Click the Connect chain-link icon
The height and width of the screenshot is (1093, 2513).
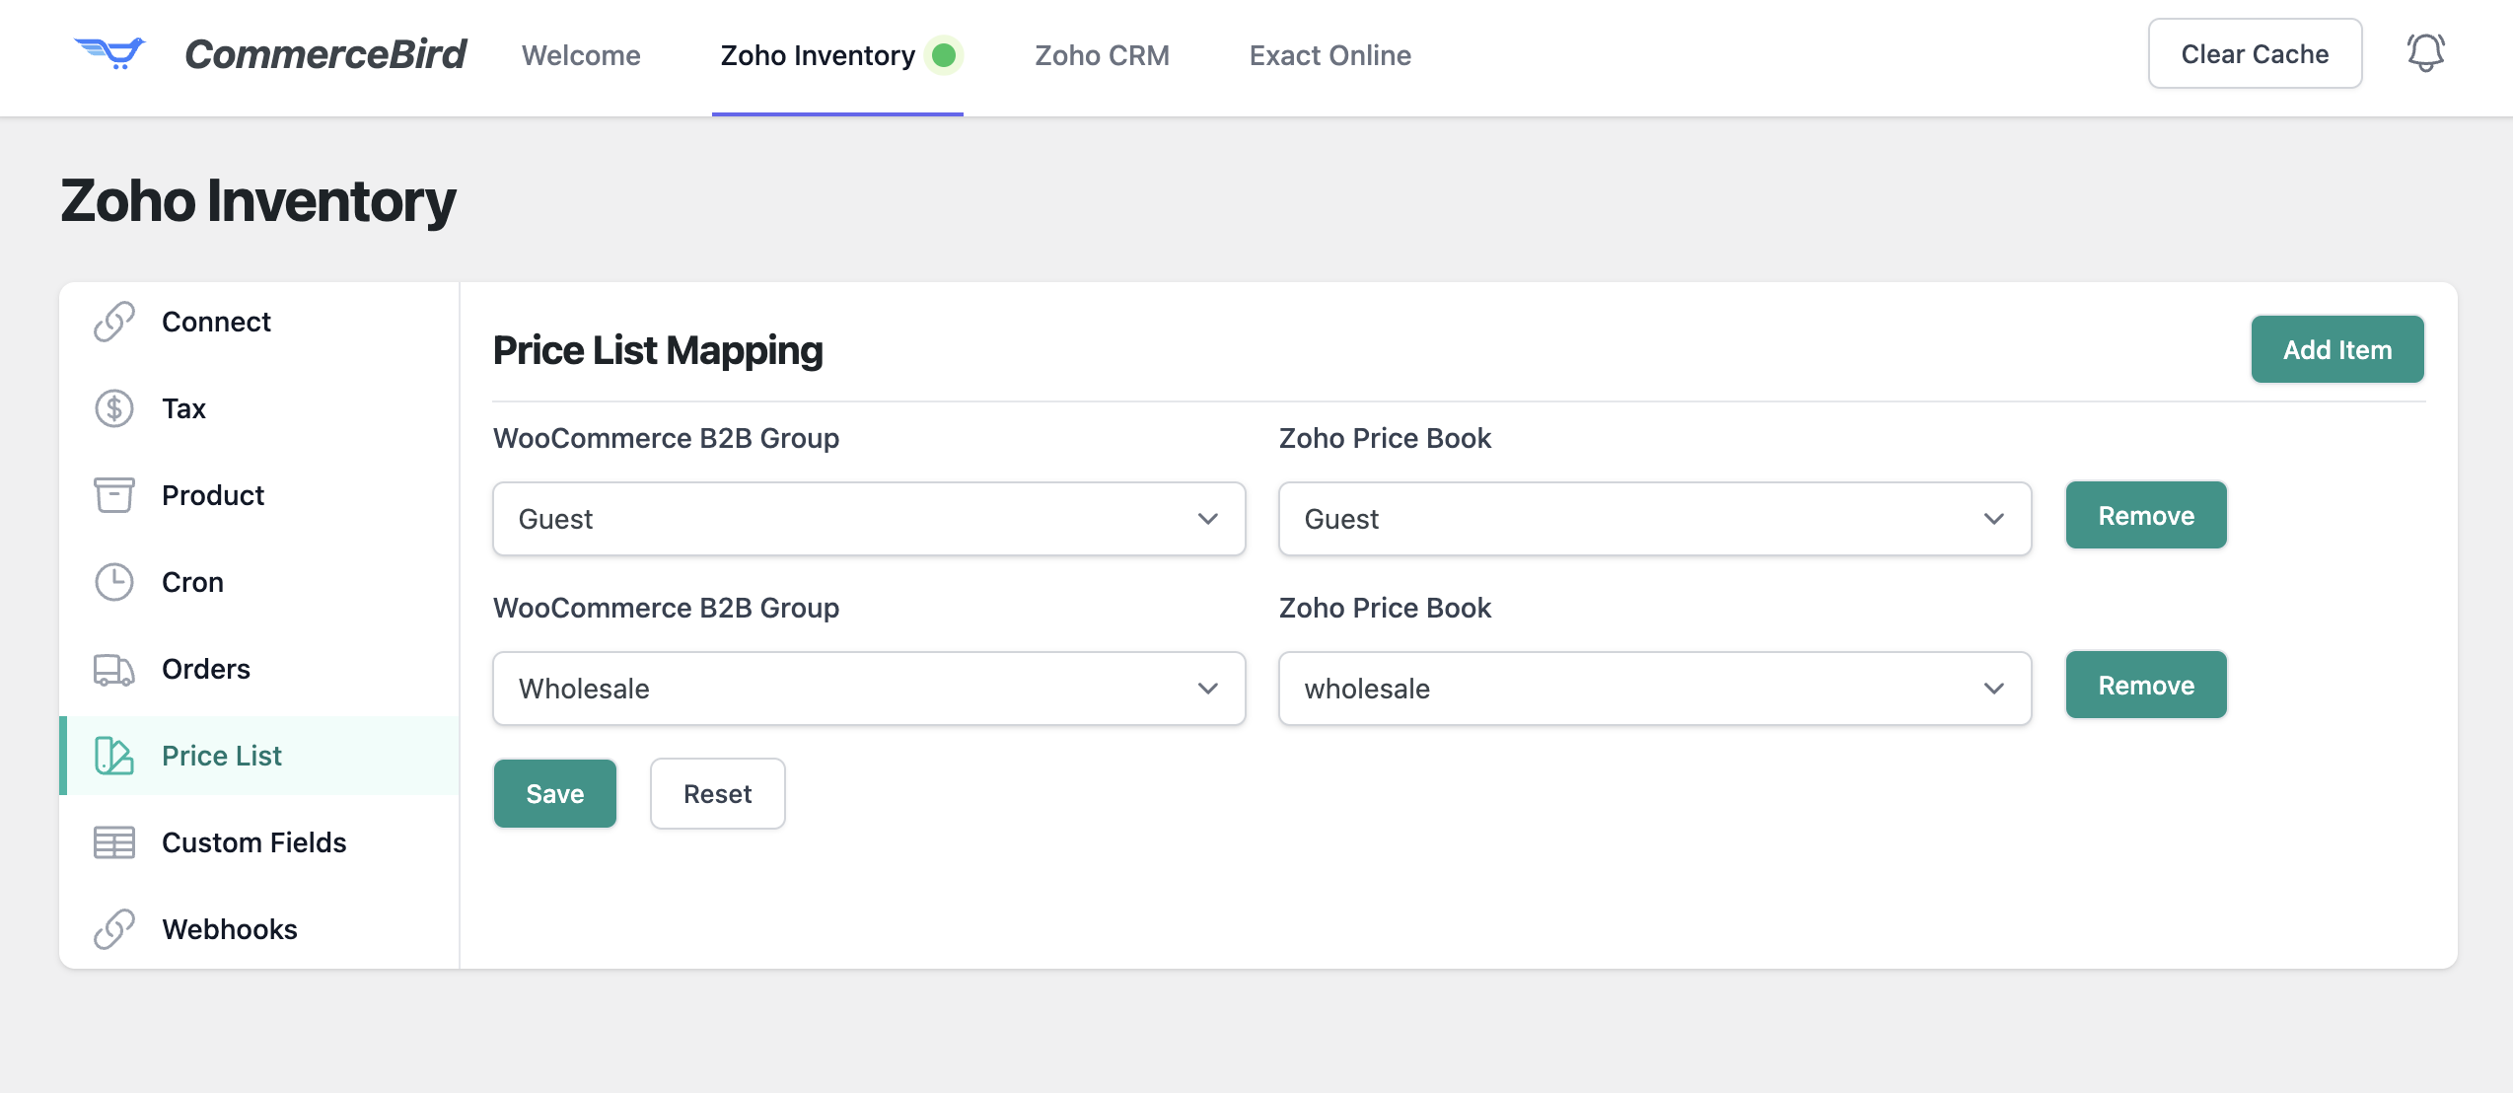pyautogui.click(x=114, y=322)
